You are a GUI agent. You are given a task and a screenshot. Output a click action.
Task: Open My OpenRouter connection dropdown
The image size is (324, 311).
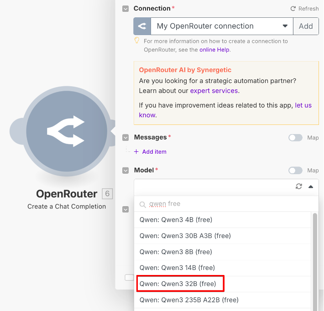click(222, 26)
